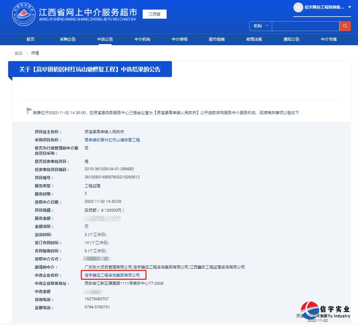Open the 中介专属 menu
This screenshot has height=325, width=358.
click(328, 39)
